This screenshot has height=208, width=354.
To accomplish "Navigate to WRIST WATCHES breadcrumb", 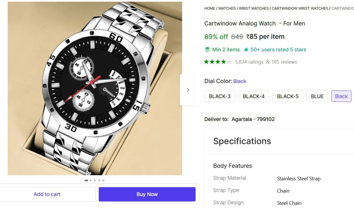I will point(254,9).
